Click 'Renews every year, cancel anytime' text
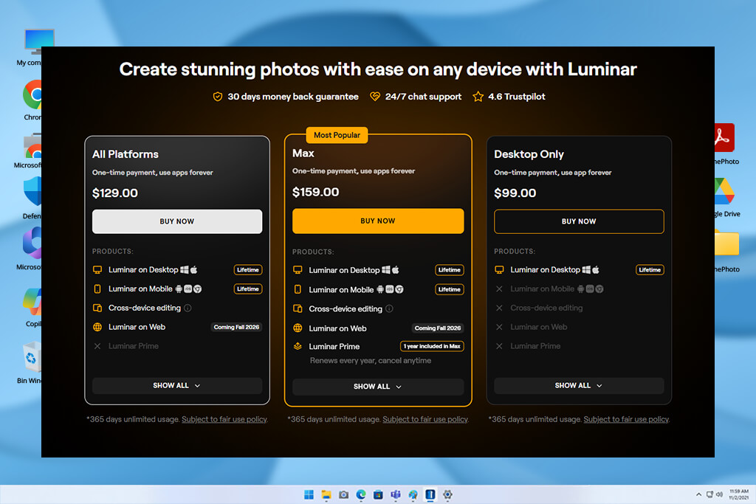 tap(371, 360)
